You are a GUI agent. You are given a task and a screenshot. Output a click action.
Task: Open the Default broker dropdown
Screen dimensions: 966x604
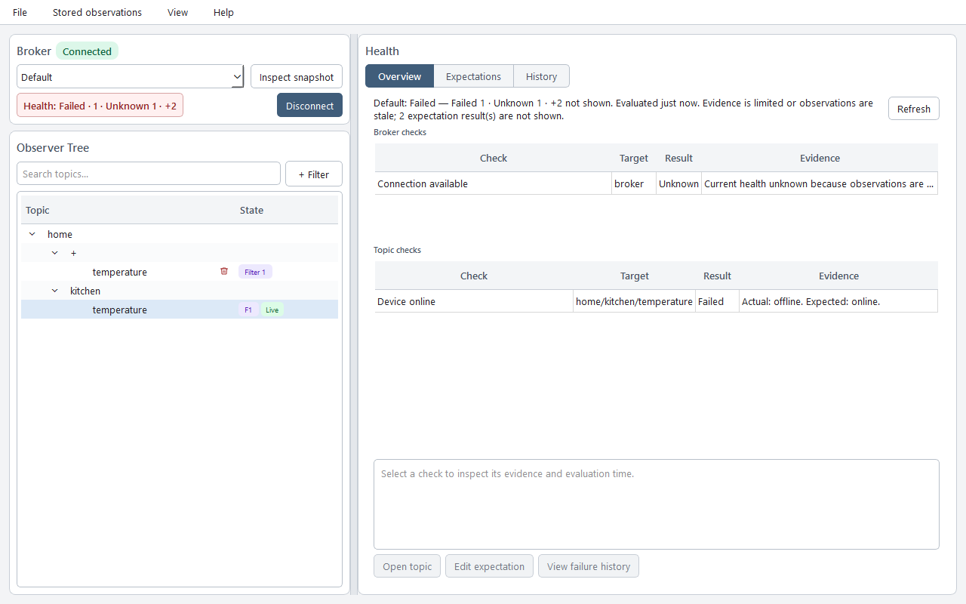point(130,76)
